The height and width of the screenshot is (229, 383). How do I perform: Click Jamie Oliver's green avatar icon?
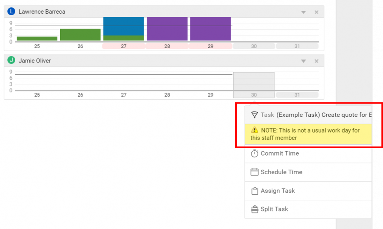[x=11, y=61]
